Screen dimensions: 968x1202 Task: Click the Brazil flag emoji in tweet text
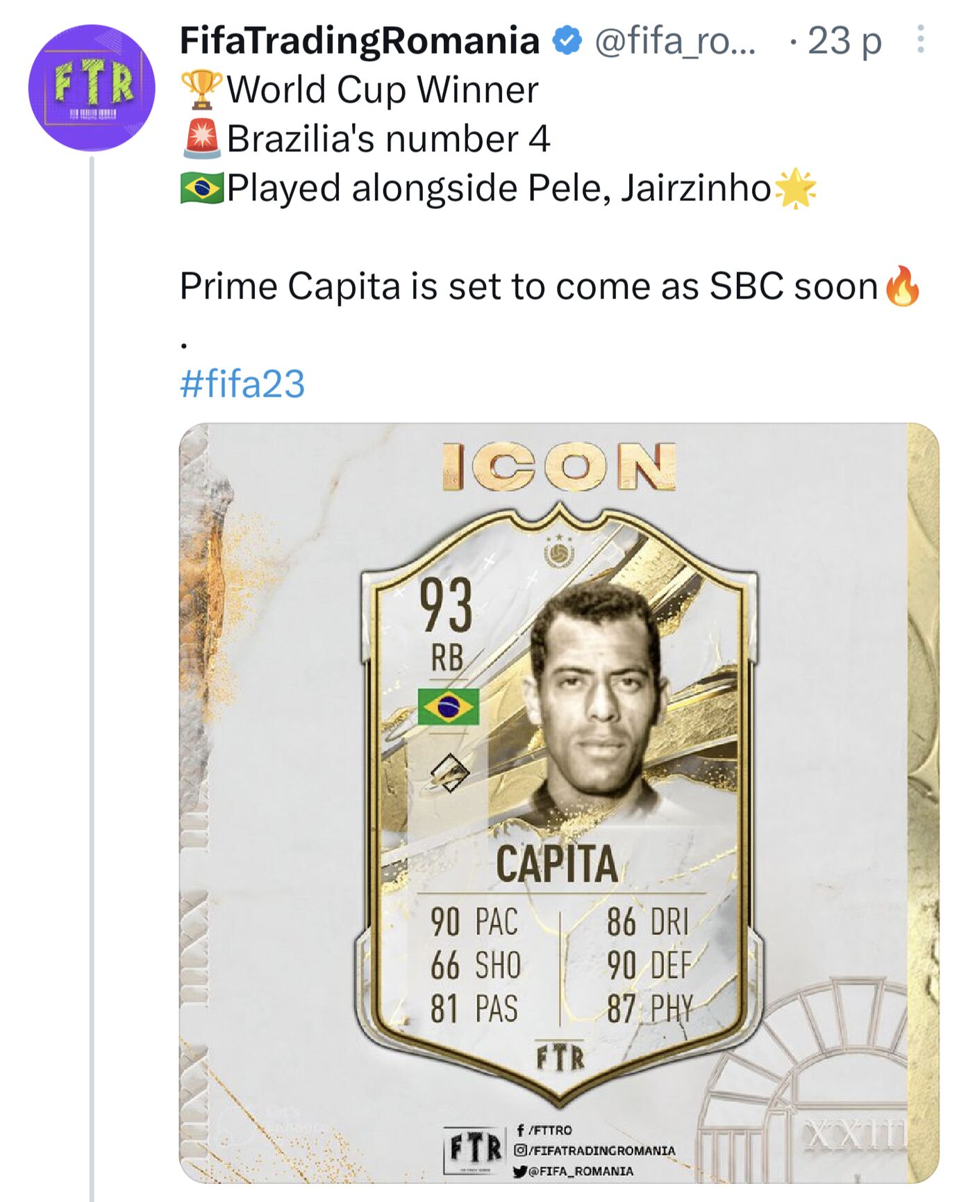(x=201, y=188)
